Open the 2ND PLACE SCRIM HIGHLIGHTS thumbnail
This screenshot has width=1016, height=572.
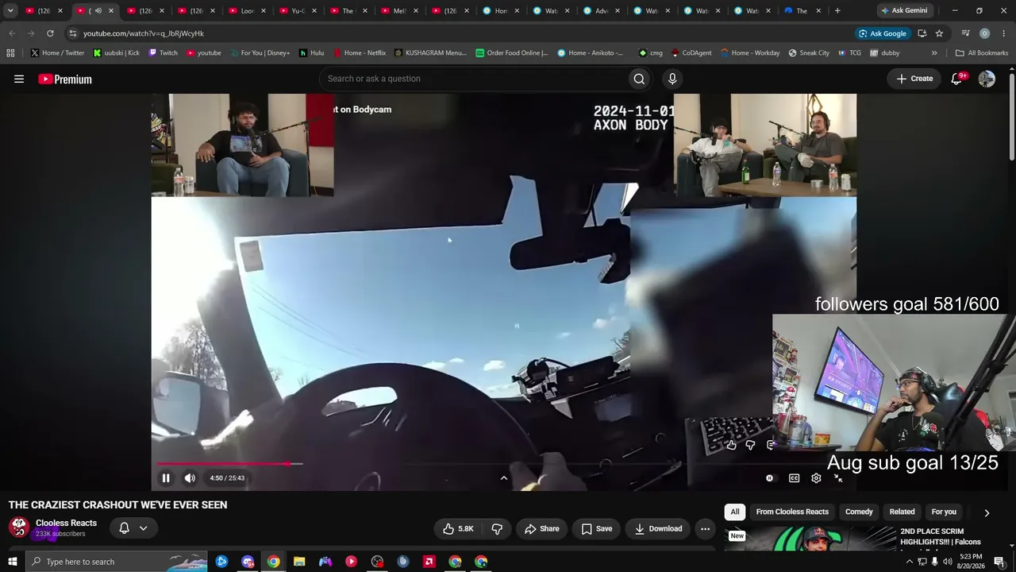(810, 539)
